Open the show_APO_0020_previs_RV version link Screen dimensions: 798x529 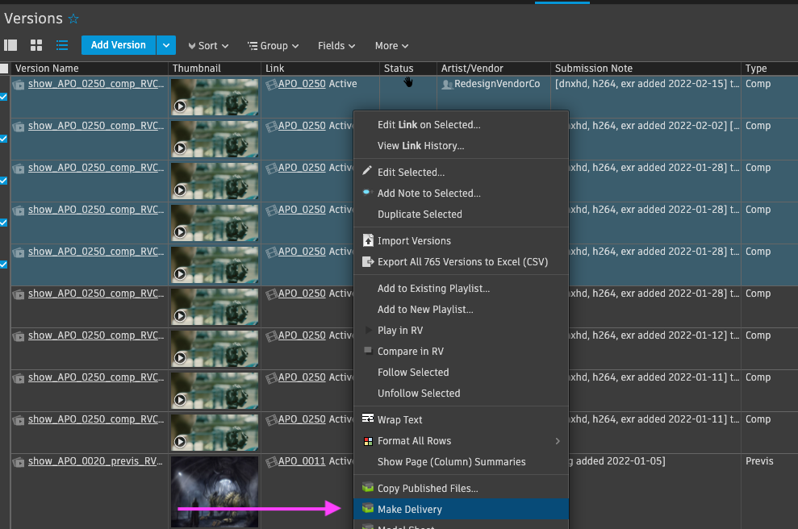[x=95, y=461]
